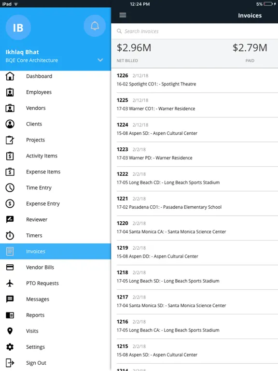
Task: Open invoice 1218 Long Beach SD
Action: pos(195,277)
